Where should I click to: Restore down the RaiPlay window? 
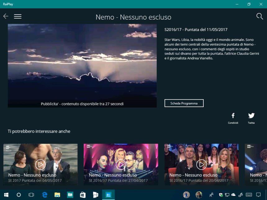tap(249, 4)
